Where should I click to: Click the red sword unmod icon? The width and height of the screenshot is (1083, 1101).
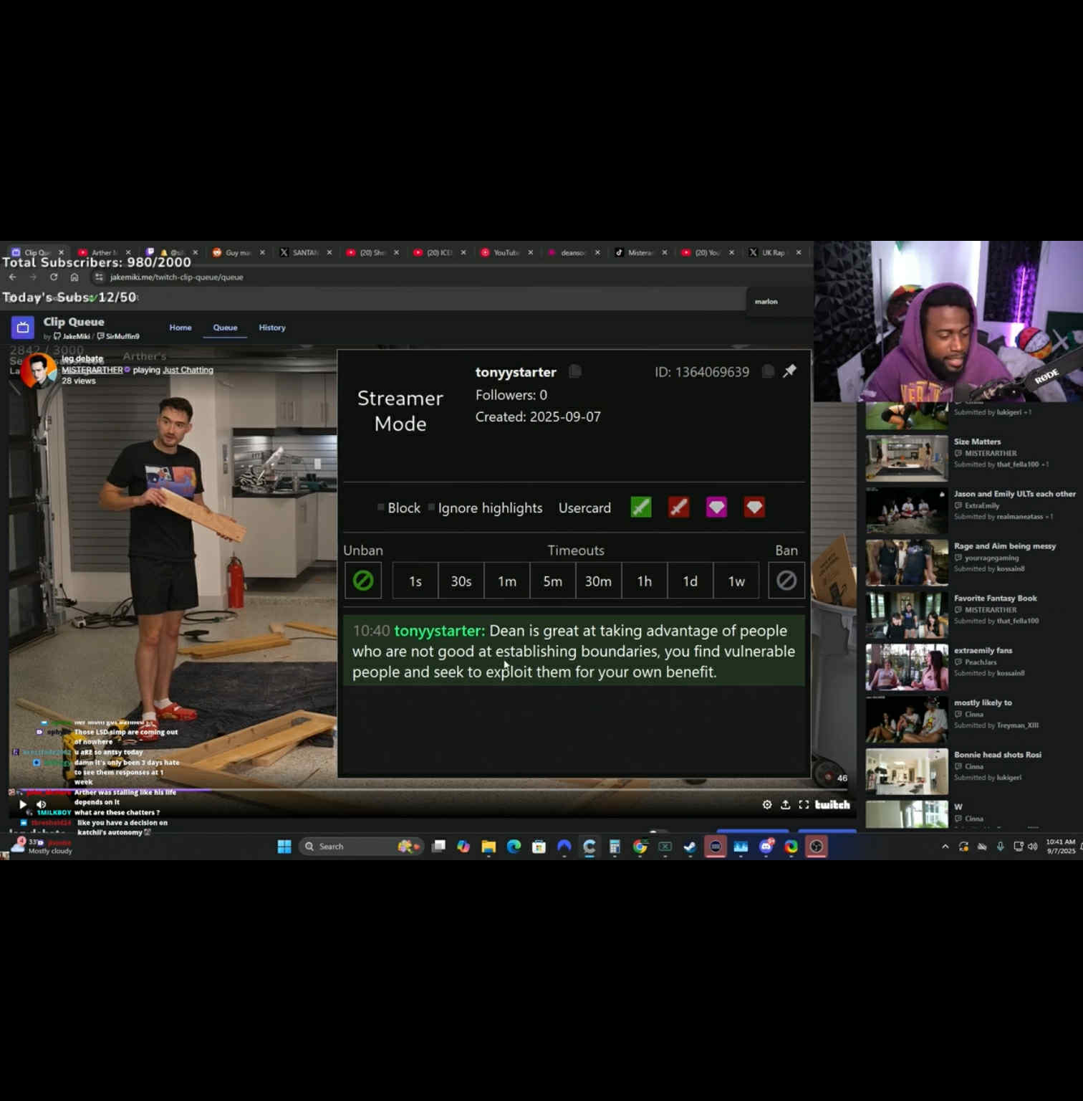pos(679,507)
